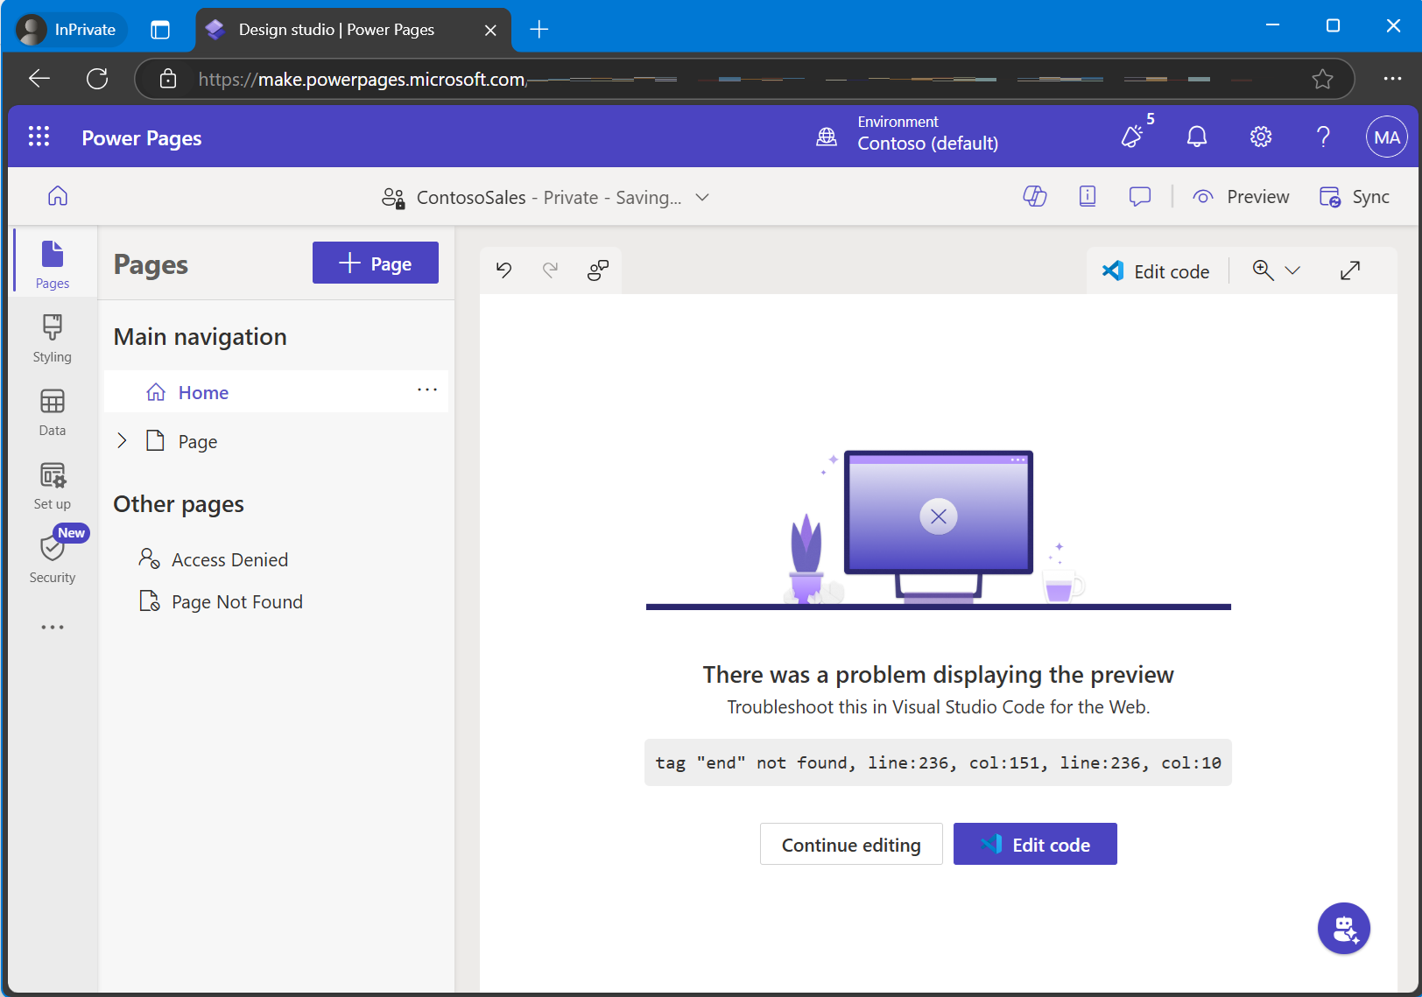Redo the last edit
The height and width of the screenshot is (997, 1422).
click(550, 270)
